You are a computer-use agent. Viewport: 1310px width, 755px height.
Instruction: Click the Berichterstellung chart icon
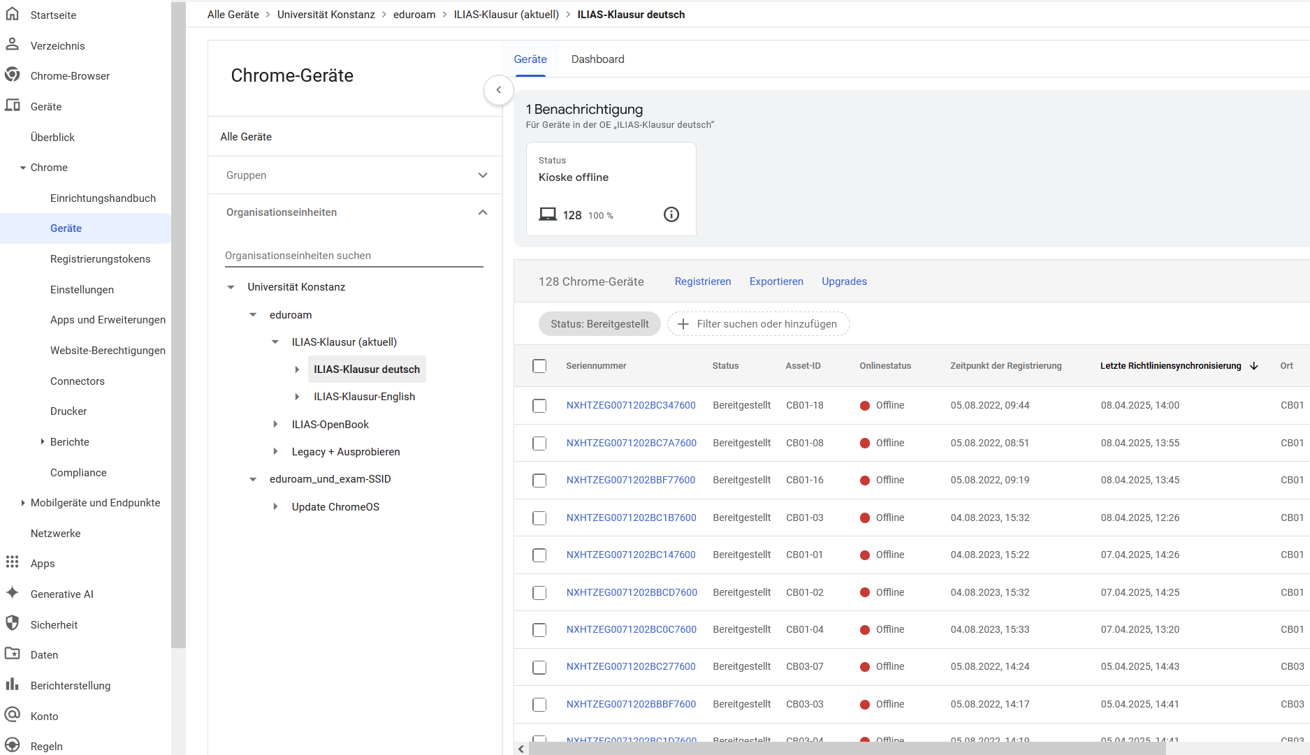point(13,685)
